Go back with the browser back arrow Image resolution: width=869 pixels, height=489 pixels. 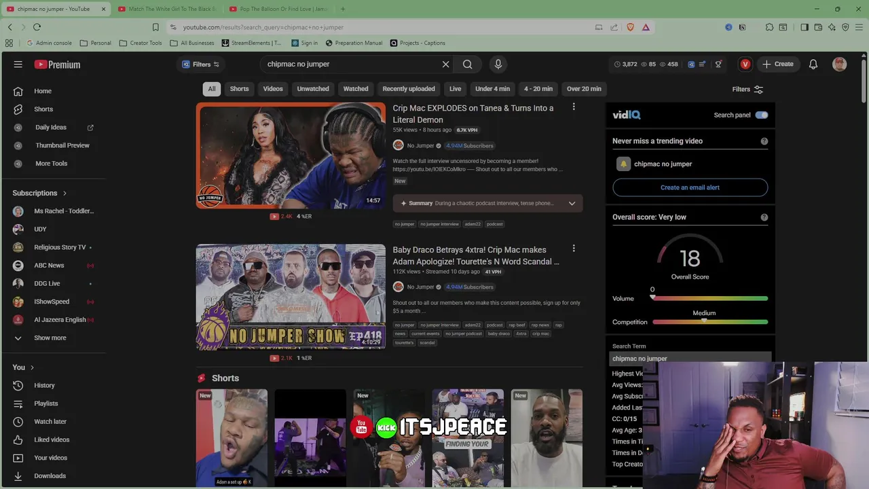(10, 27)
